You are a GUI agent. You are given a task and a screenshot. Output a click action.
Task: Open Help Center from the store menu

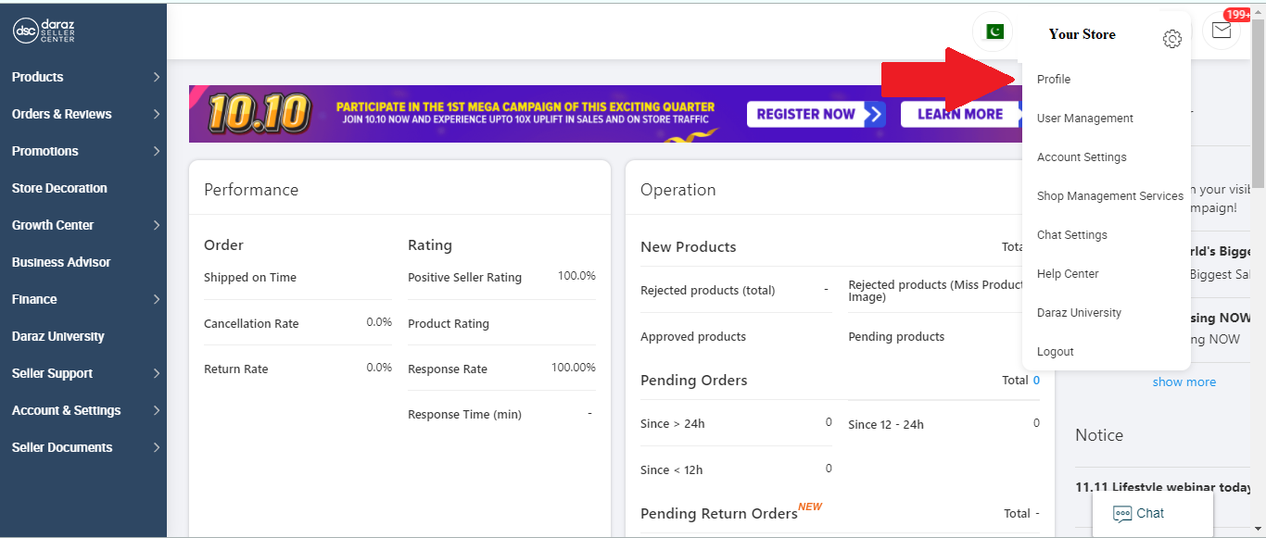(x=1069, y=273)
